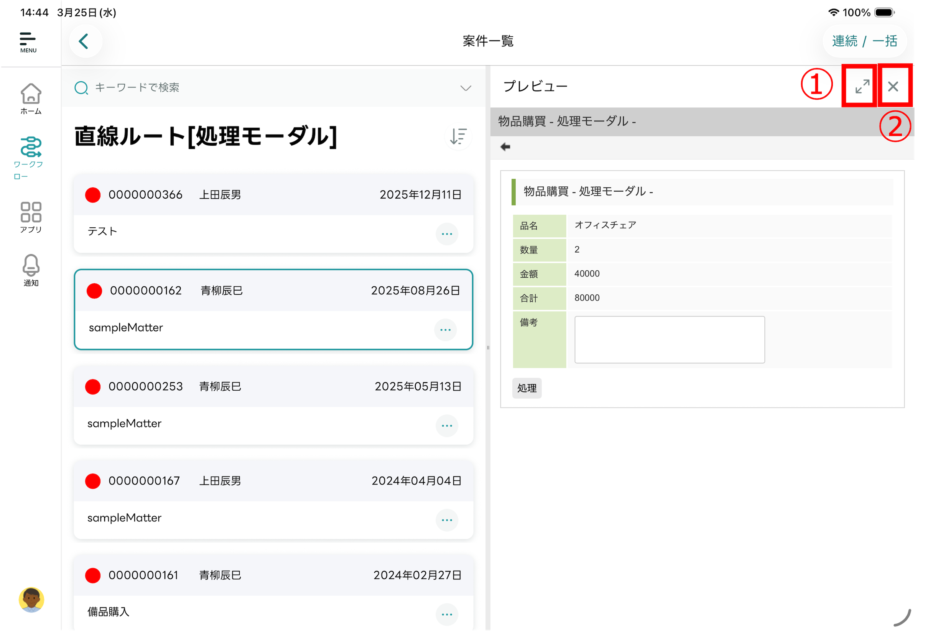The width and height of the screenshot is (928, 631).
Task: Click the user avatar at bottom left
Action: point(31,600)
